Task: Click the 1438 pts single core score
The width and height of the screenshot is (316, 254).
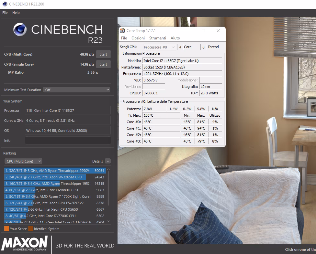Action: point(87,64)
